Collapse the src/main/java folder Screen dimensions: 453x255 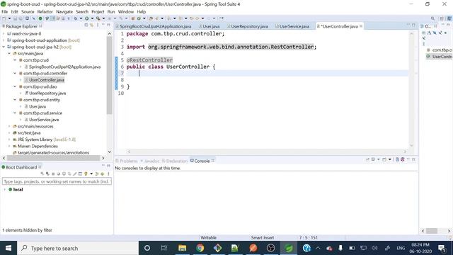click(9, 54)
